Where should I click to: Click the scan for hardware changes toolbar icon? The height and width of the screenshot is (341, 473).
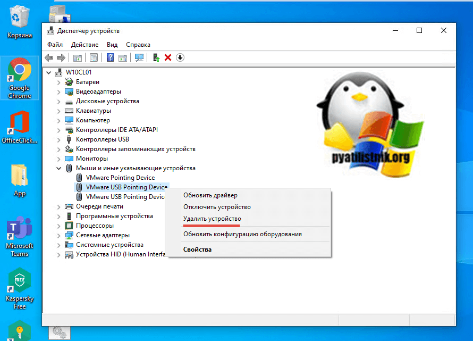click(139, 57)
